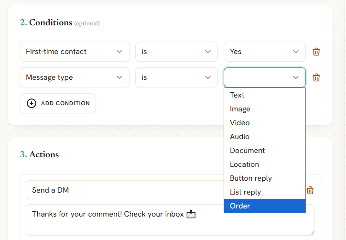The image size is (346, 240).
Task: Click the Add Condition button
Action: [x=58, y=103]
